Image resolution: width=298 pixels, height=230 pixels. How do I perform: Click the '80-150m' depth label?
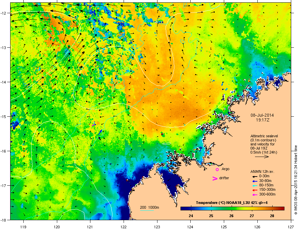[266, 185]
